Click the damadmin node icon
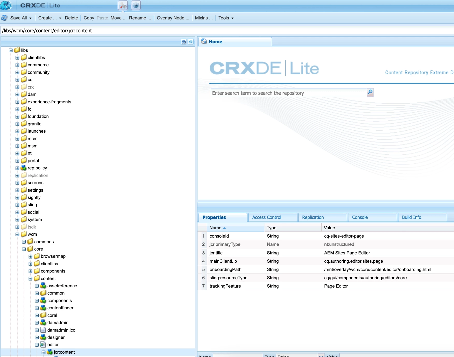 pos(43,323)
